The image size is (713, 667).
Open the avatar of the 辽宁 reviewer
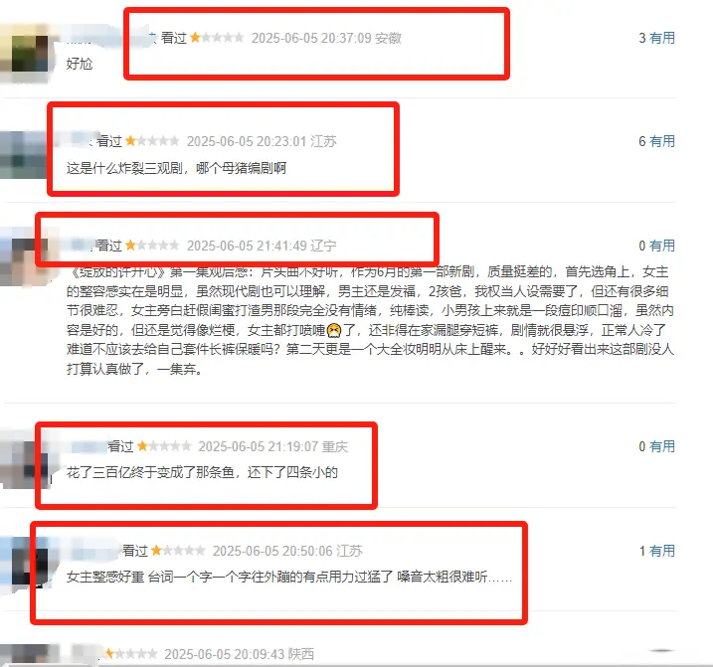23,261
